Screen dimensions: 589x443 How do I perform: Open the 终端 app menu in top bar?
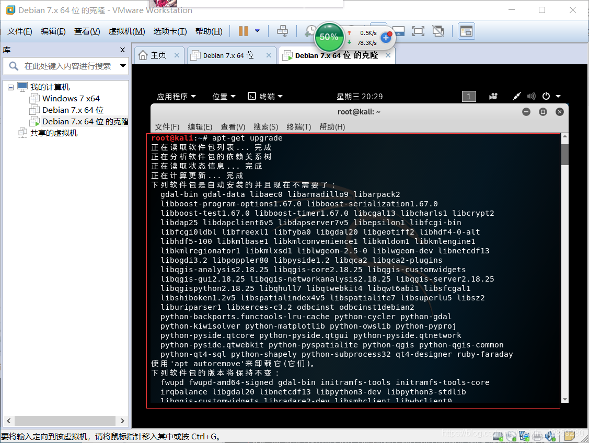pyautogui.click(x=265, y=97)
